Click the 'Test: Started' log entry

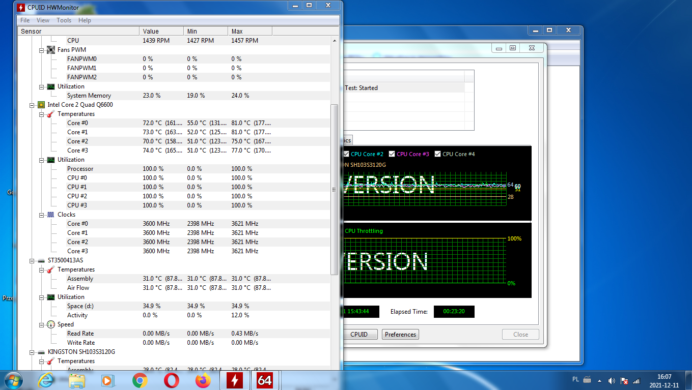click(x=361, y=88)
